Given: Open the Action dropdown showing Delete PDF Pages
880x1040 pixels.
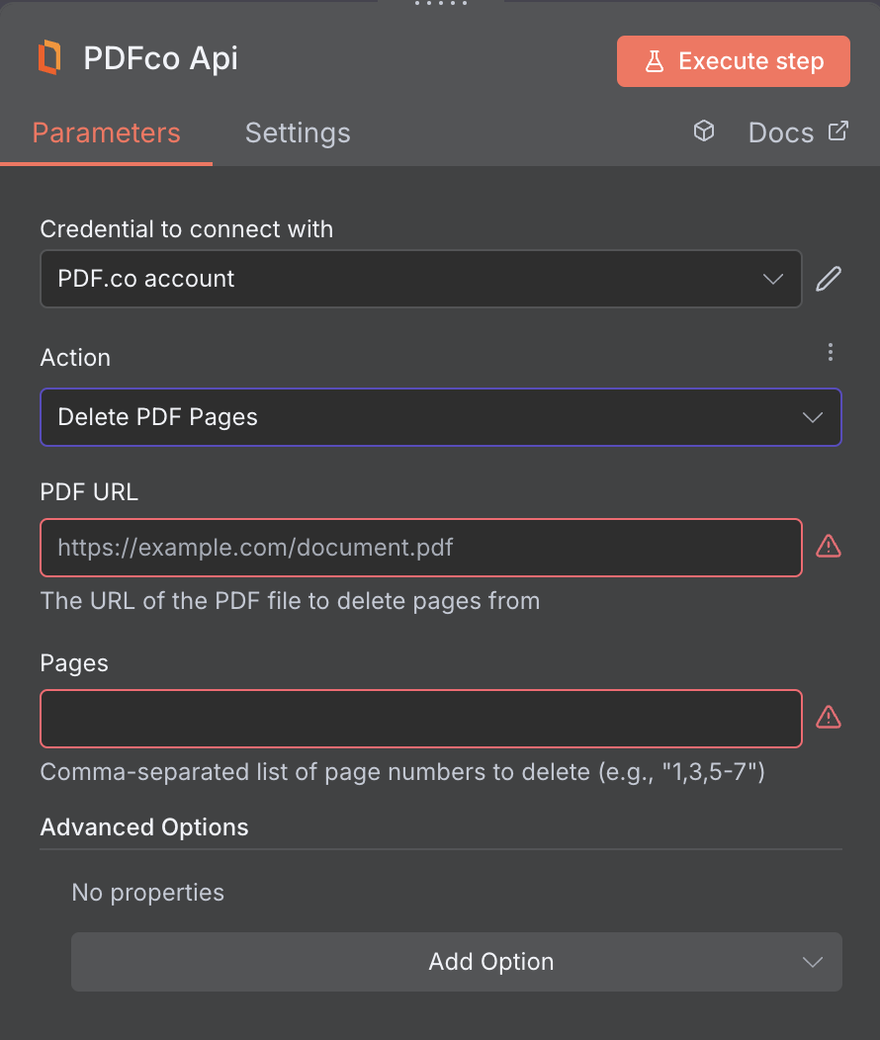Looking at the screenshot, I should pos(440,416).
